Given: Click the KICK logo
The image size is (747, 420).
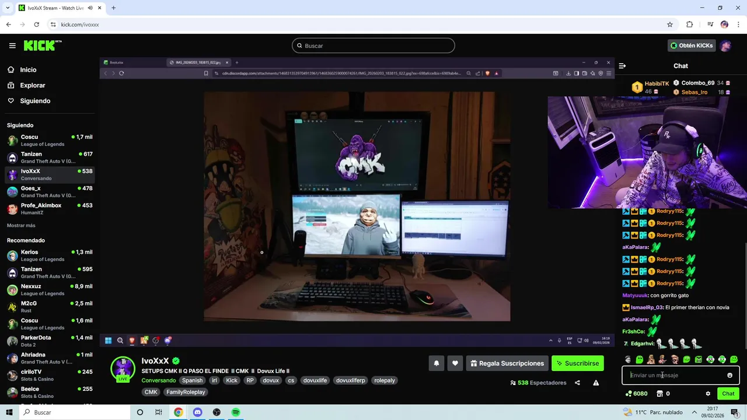Looking at the screenshot, I should [43, 45].
